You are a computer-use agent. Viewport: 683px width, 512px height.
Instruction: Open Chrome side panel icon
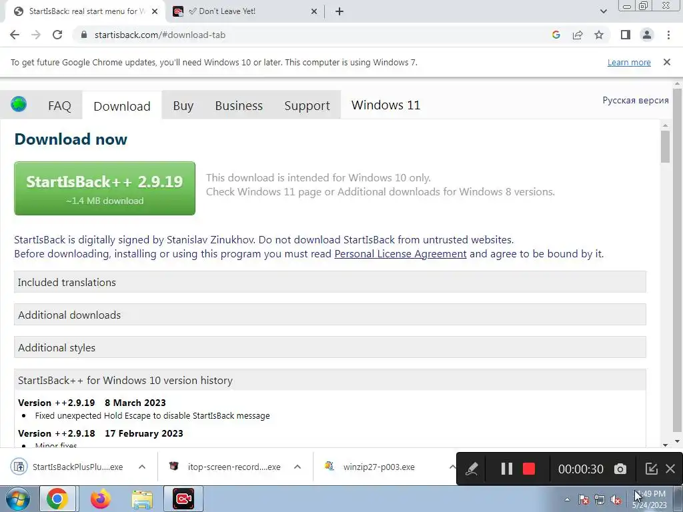click(x=626, y=35)
